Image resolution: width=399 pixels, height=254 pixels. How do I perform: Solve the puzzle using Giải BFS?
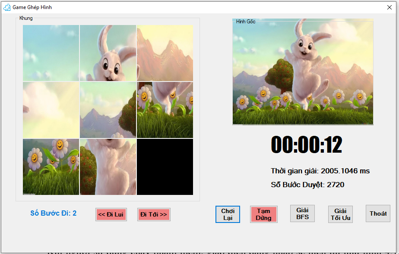pyautogui.click(x=303, y=213)
